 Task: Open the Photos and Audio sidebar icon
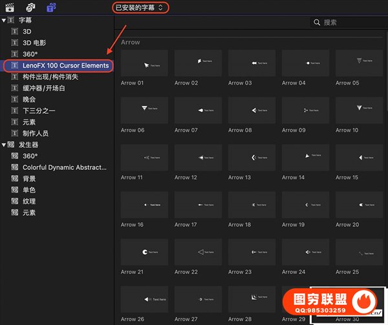(x=30, y=8)
